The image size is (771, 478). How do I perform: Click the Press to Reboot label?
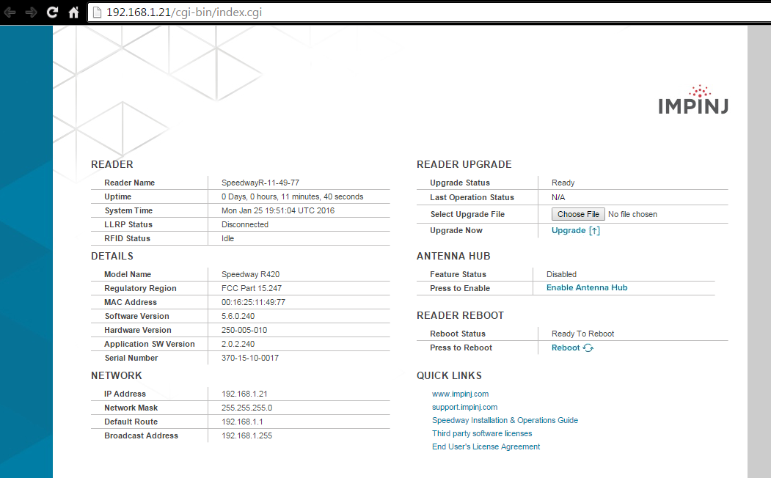coord(461,348)
